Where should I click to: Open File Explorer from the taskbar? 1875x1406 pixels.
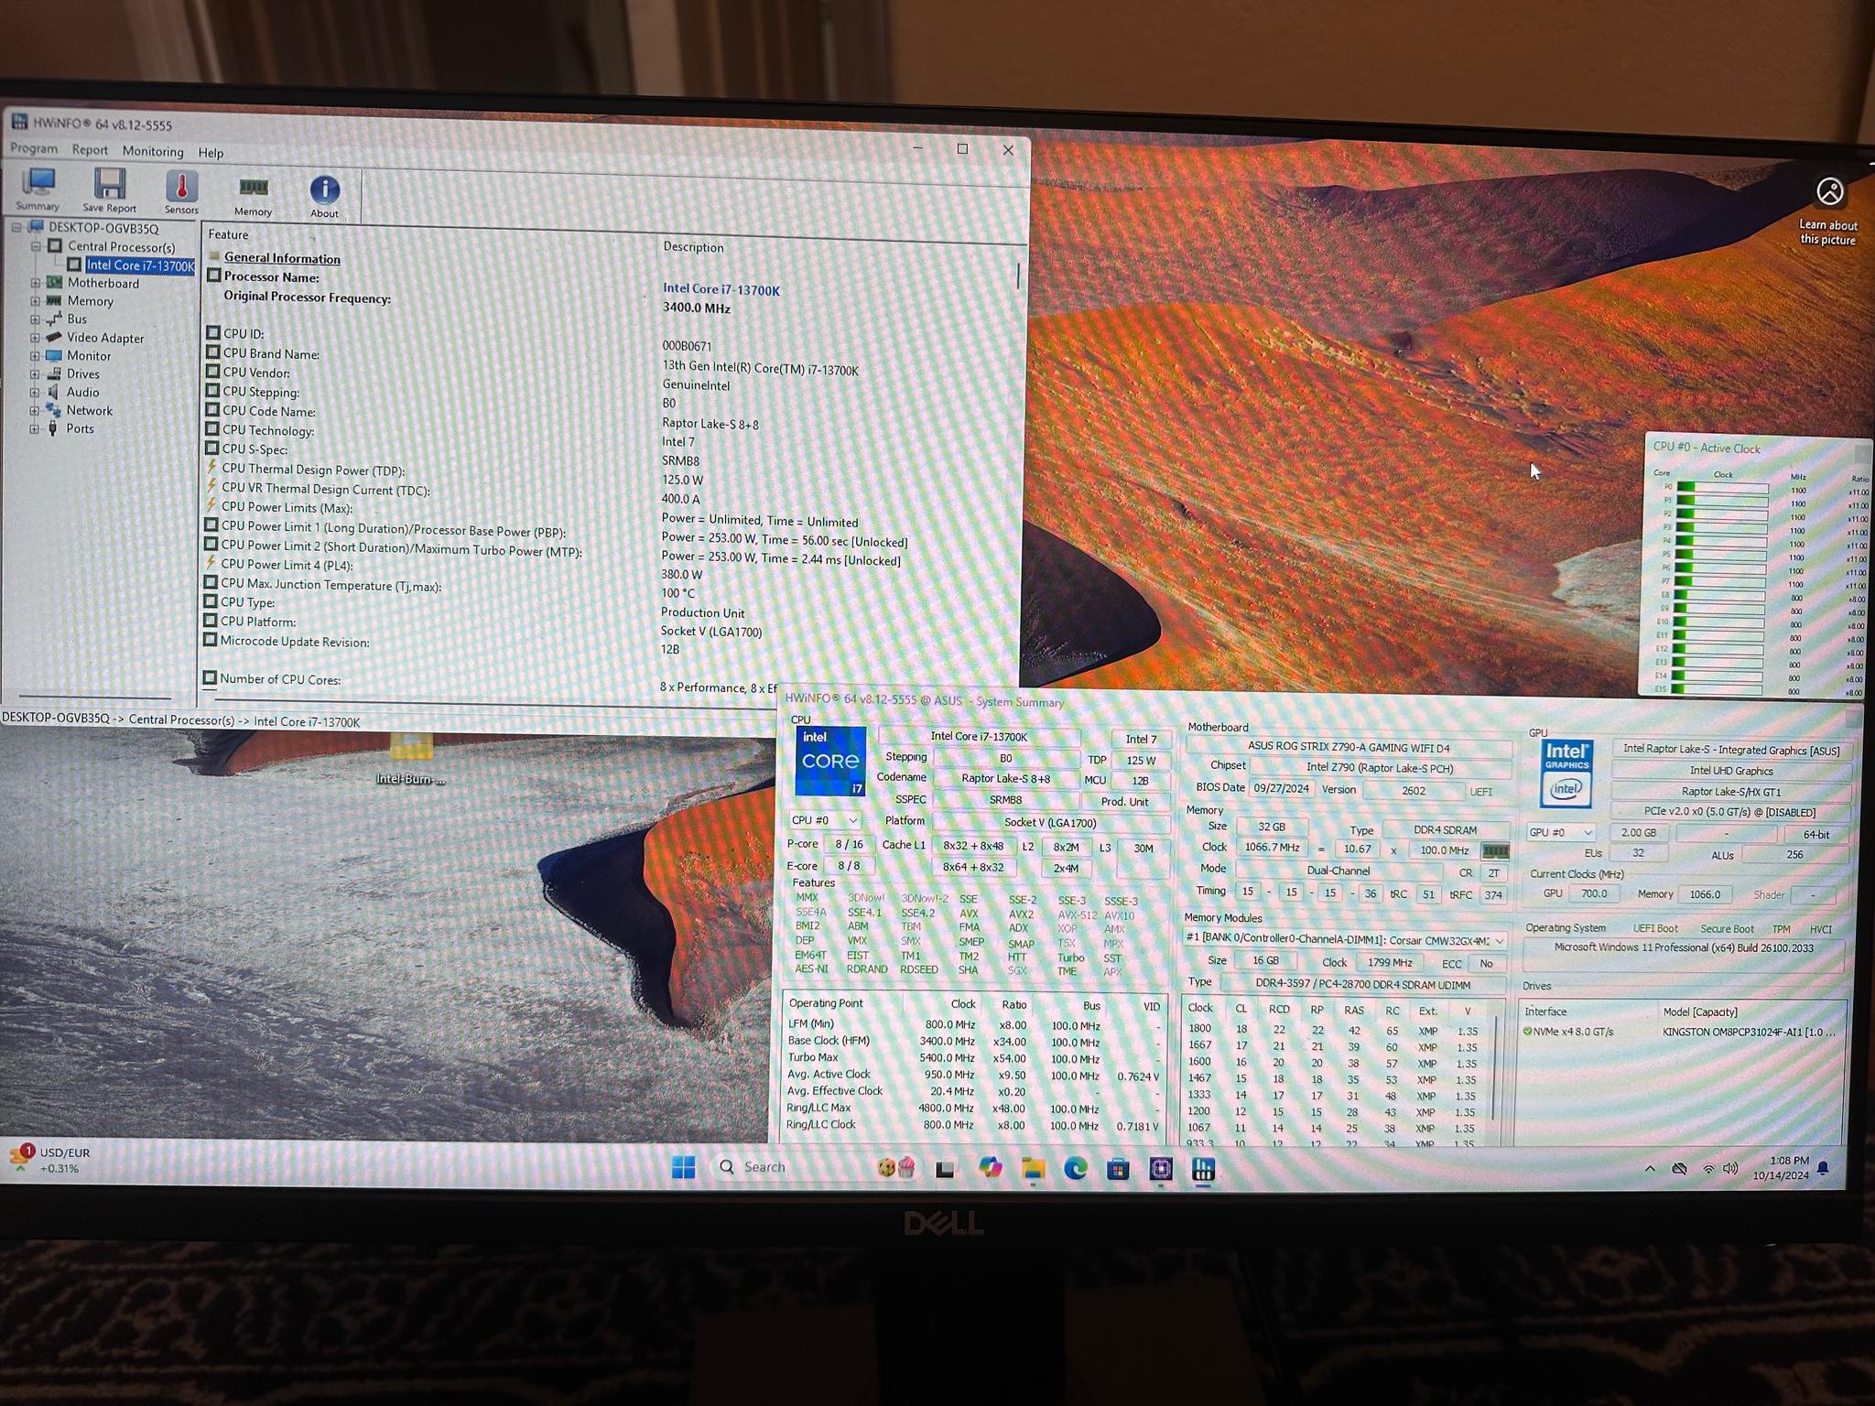1033,1168
